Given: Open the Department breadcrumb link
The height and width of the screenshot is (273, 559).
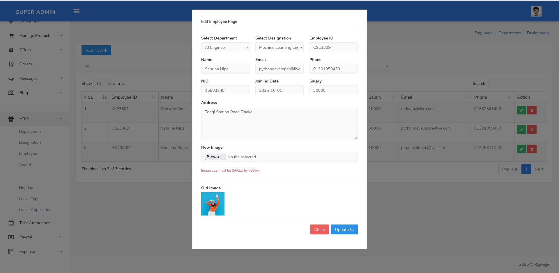Looking at the screenshot, I should coord(510,33).
